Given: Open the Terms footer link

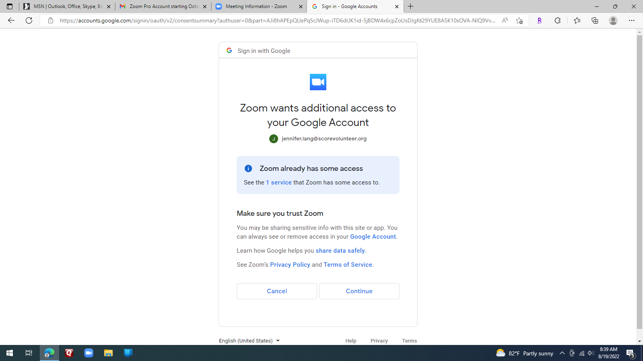Looking at the screenshot, I should pos(410,341).
